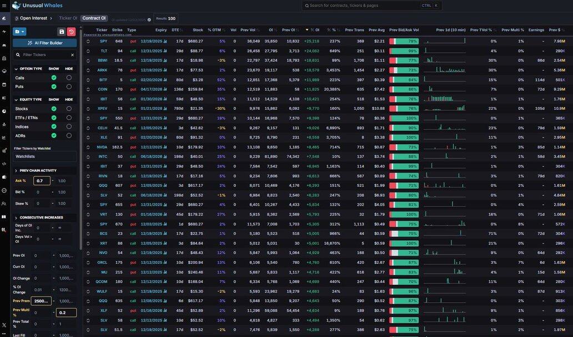Click Prev Bid/Ask Vol bar for SPY 648
The width and height of the screenshot is (573, 337).
404,41
